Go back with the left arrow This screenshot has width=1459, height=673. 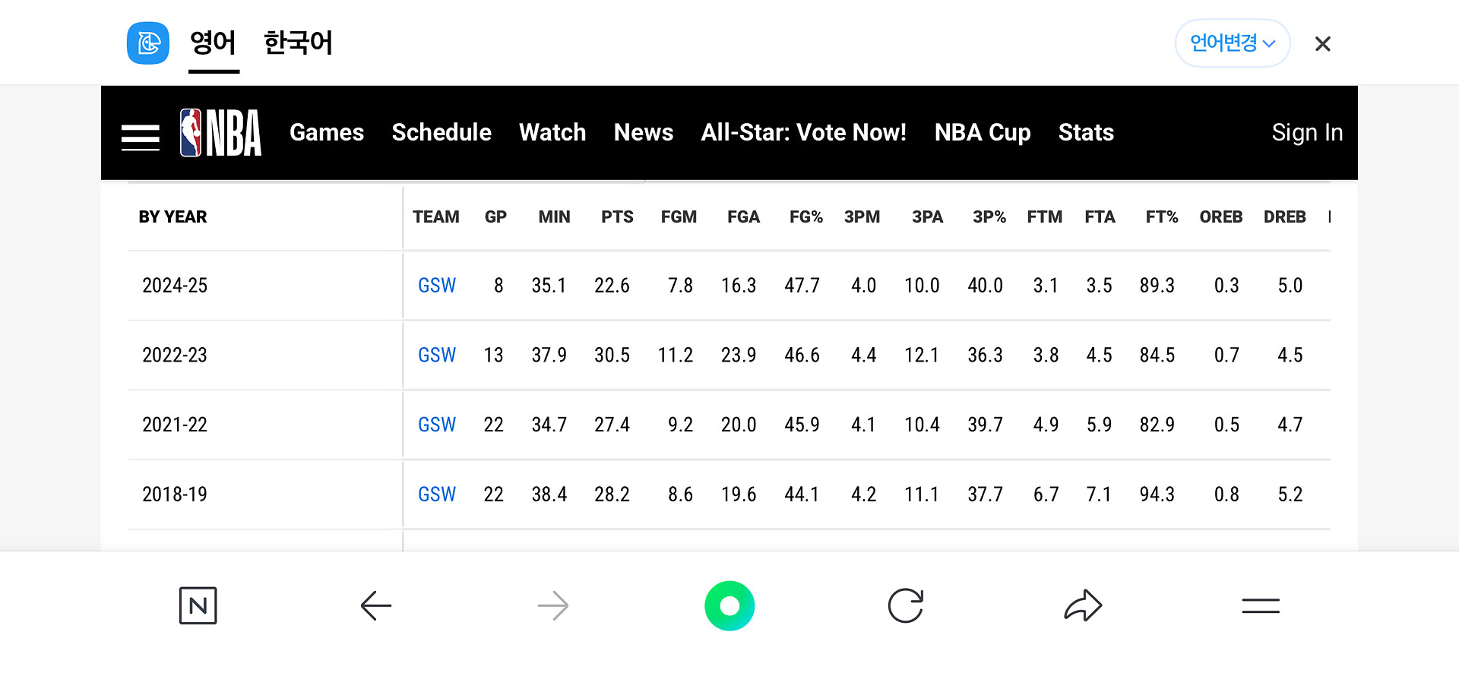[x=375, y=605]
